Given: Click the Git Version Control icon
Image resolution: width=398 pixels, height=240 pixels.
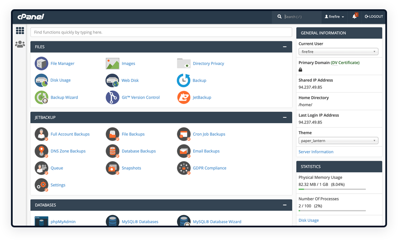Looking at the screenshot, I should click(112, 97).
